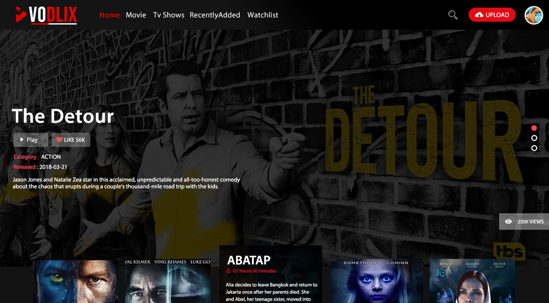Screen dimensions: 549x303
Task: Open the ABATAP movie card
Action: (271, 274)
